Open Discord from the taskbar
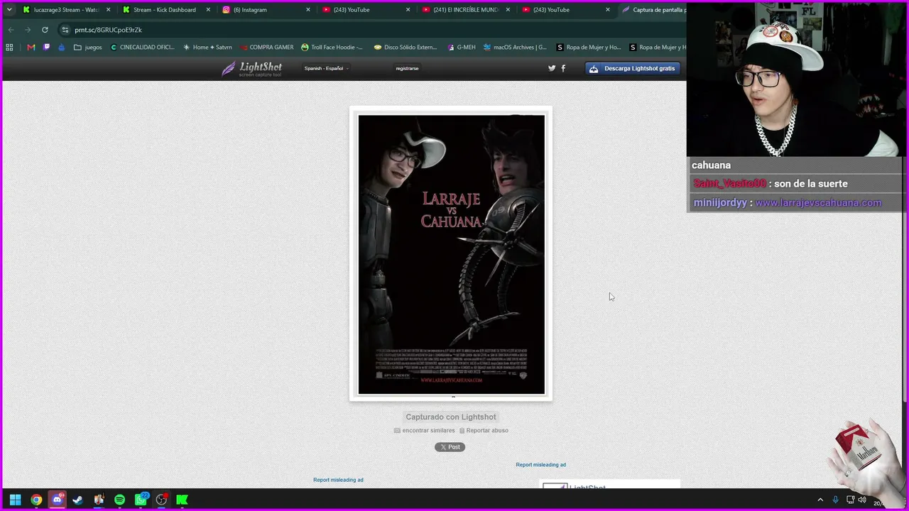This screenshot has height=511, width=909. 58,500
